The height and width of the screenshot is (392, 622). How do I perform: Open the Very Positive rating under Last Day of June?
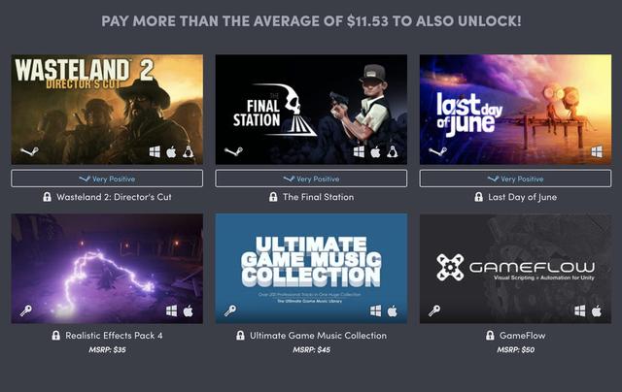(x=515, y=179)
